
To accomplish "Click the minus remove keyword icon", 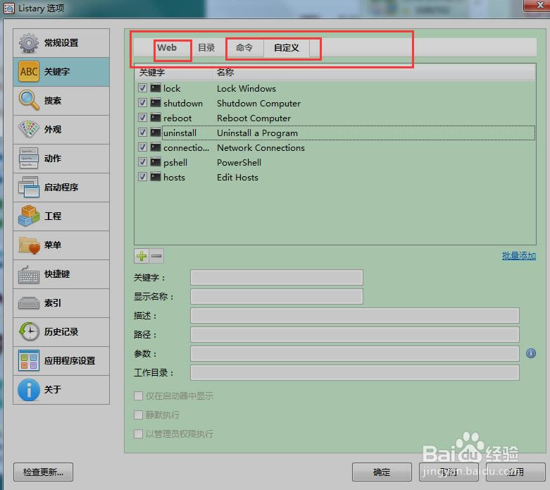I will [x=156, y=256].
